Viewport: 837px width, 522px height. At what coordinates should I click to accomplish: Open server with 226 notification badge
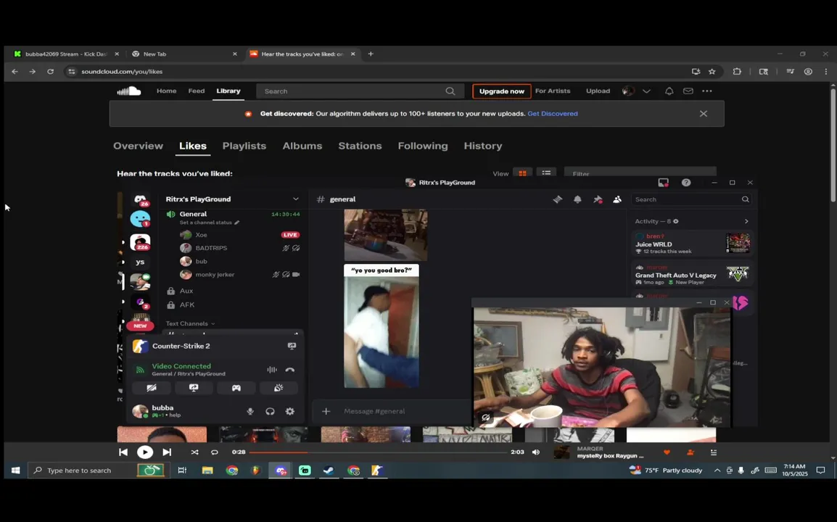(140, 241)
